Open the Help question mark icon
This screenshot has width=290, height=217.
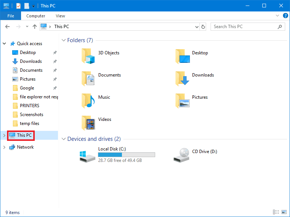(x=285, y=16)
